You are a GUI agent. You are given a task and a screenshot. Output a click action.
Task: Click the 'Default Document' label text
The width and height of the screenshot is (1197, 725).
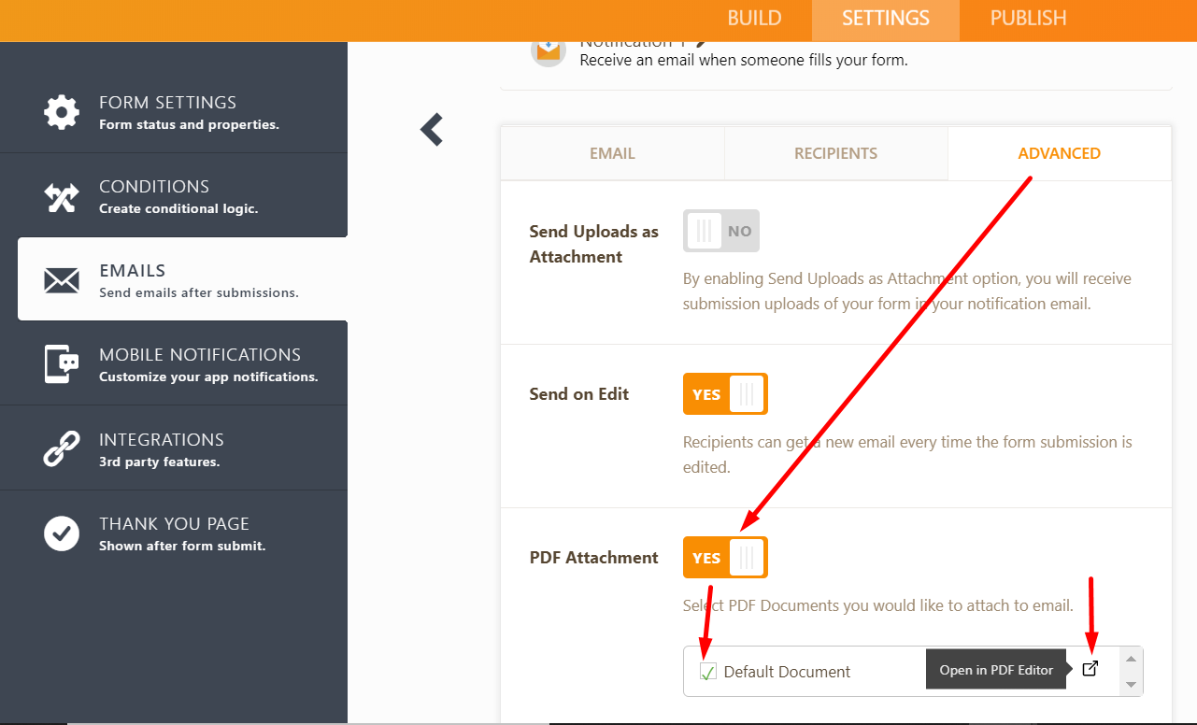click(787, 672)
